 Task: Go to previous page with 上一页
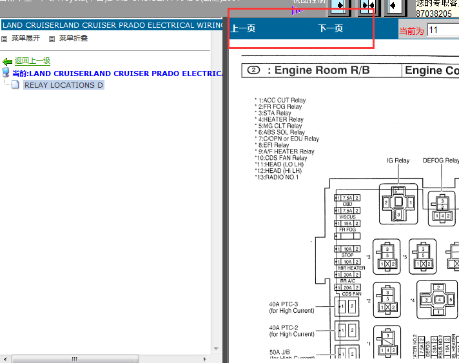[243, 28]
